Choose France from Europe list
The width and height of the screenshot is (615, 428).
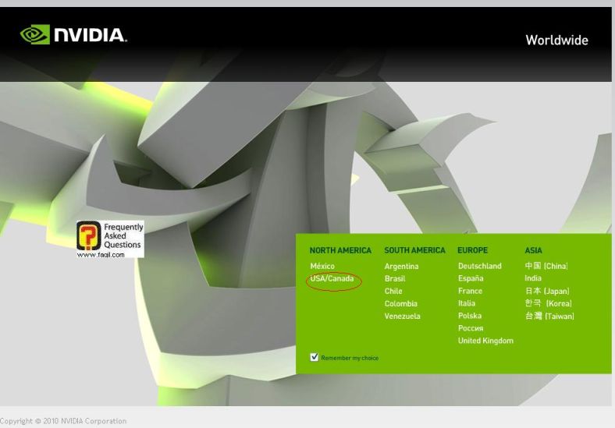pos(470,291)
